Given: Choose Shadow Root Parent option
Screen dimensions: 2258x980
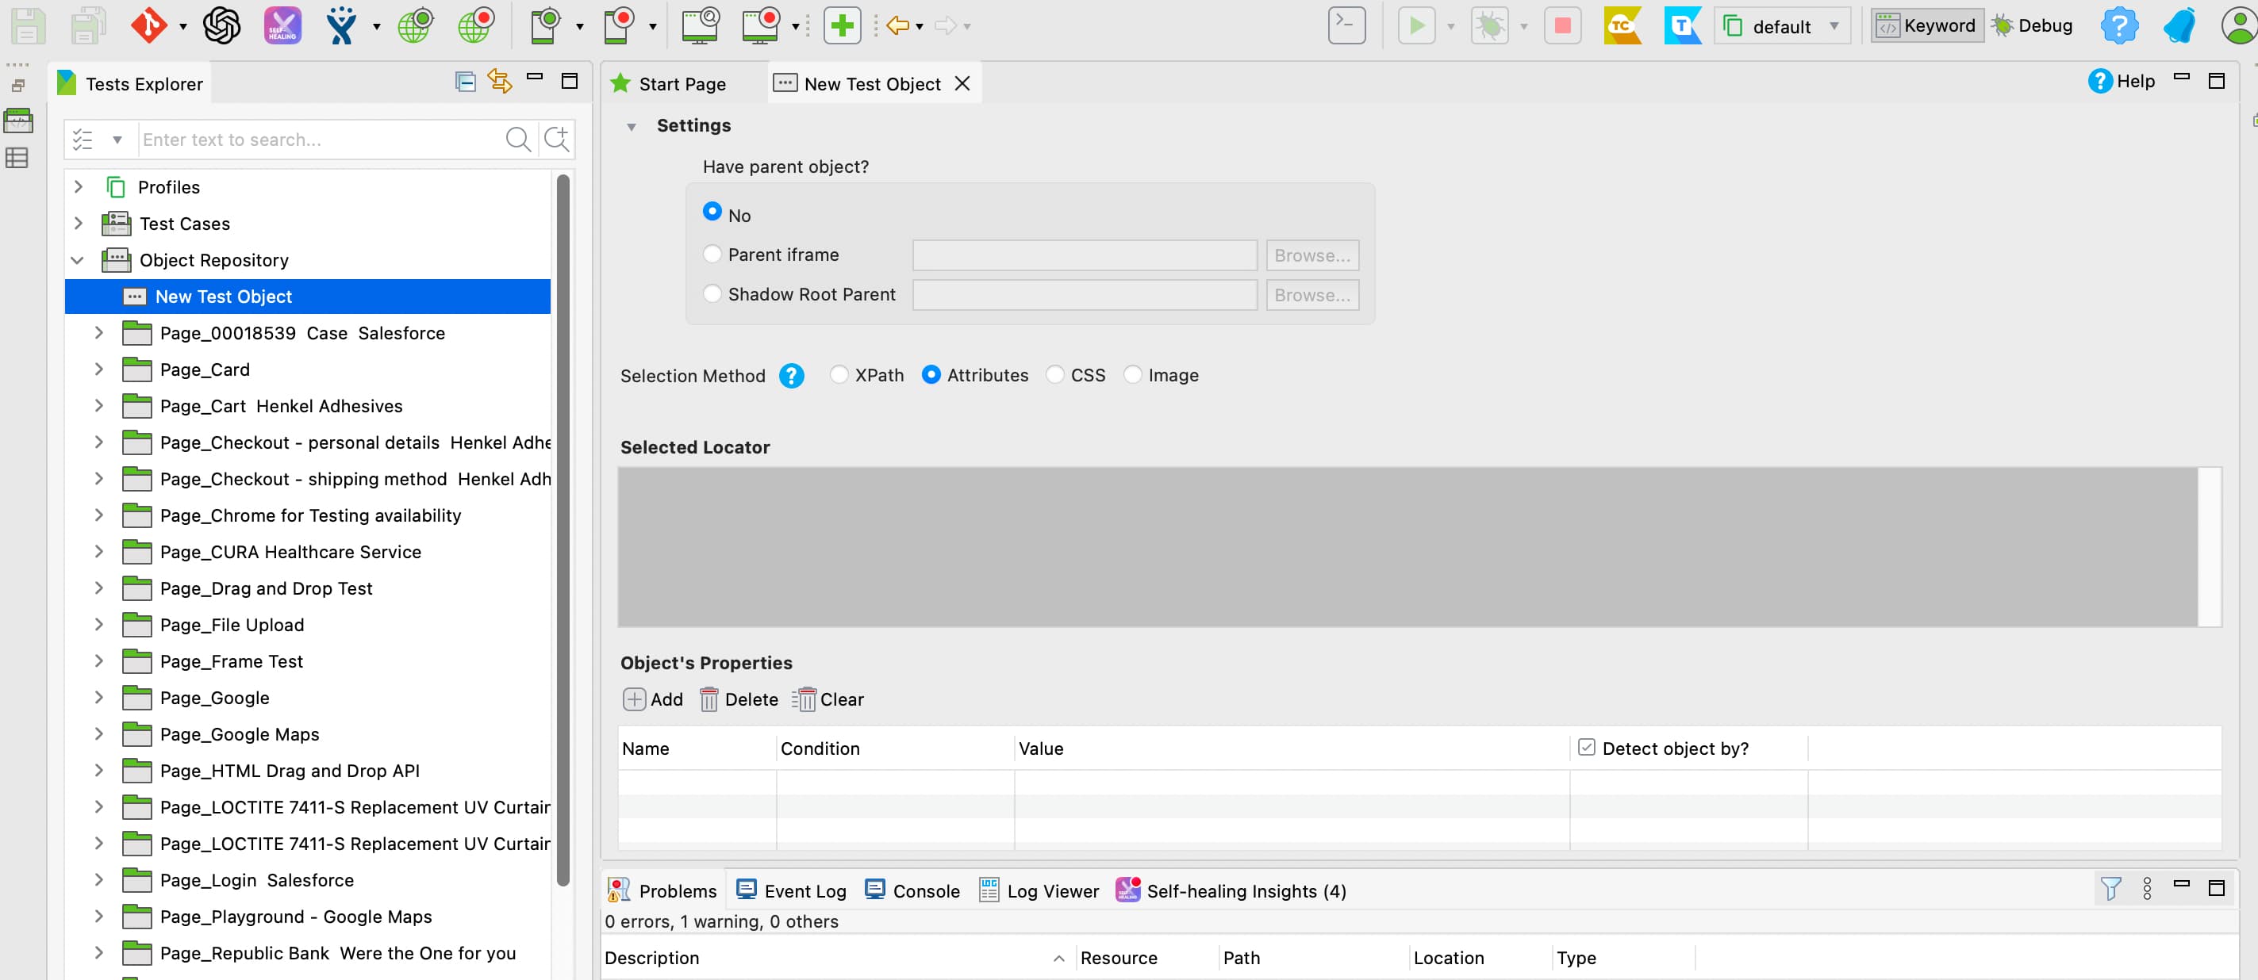Looking at the screenshot, I should [712, 294].
